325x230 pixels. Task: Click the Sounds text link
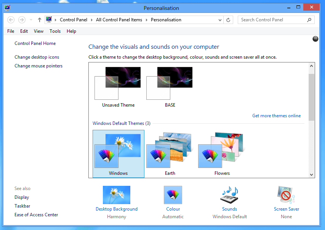pyautogui.click(x=229, y=209)
